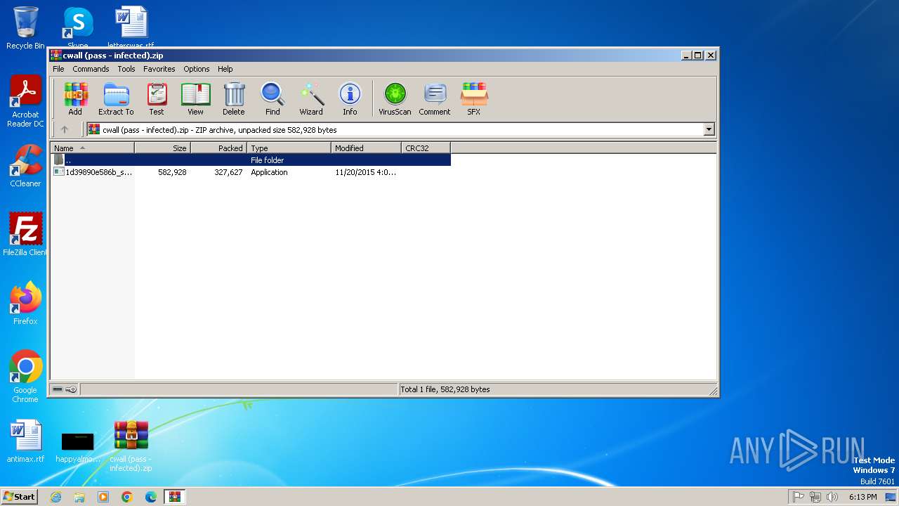Sort list by Type column
Image resolution: width=899 pixels, height=506 pixels.
click(289, 148)
